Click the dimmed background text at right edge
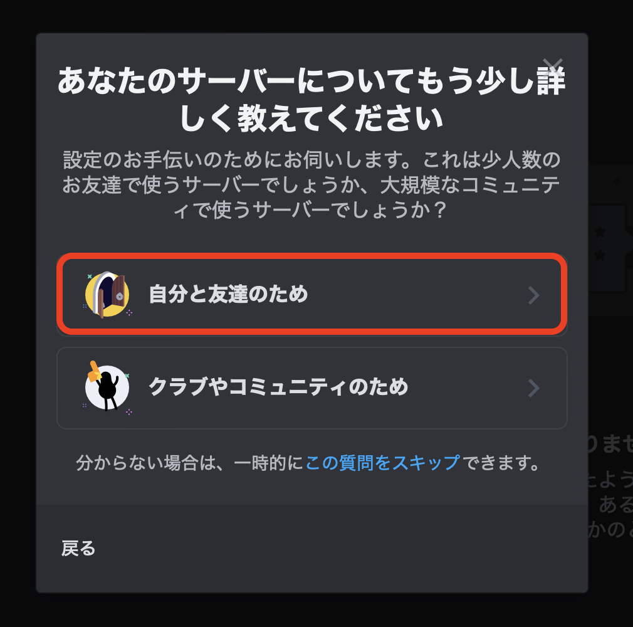The width and height of the screenshot is (633, 627). pyautogui.click(x=610, y=485)
